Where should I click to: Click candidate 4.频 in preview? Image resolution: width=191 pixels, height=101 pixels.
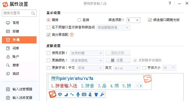coord(115,86)
